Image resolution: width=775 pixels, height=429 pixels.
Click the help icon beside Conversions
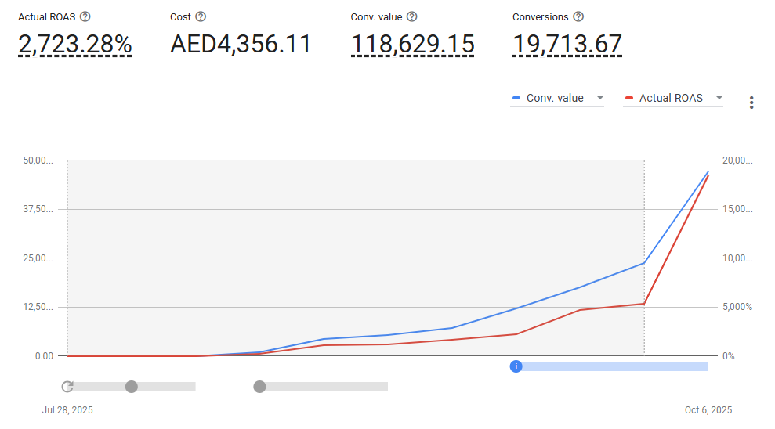(578, 16)
